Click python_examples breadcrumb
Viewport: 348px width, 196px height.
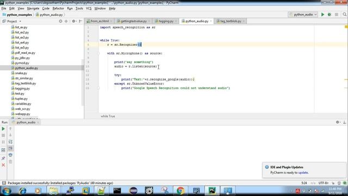click(x=17, y=15)
